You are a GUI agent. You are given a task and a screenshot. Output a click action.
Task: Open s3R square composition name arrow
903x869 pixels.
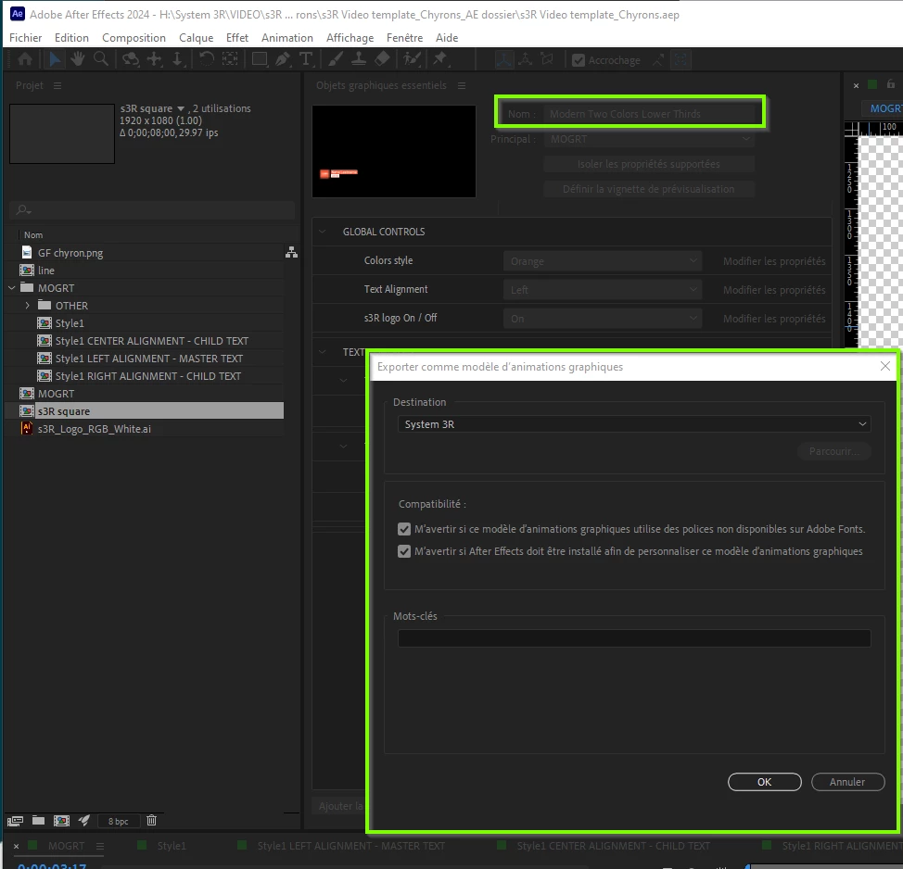[181, 108]
